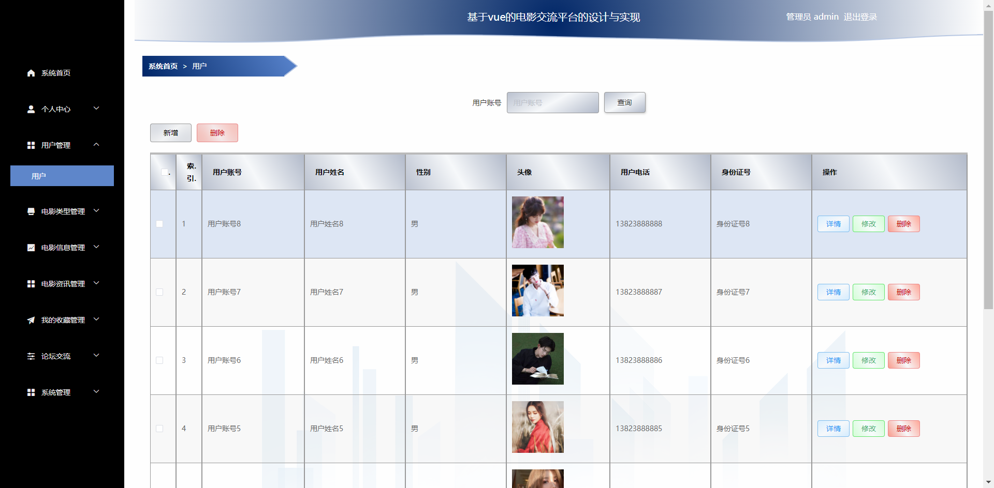
Task: Expand the 论坛交流 chevron
Action: [96, 356]
